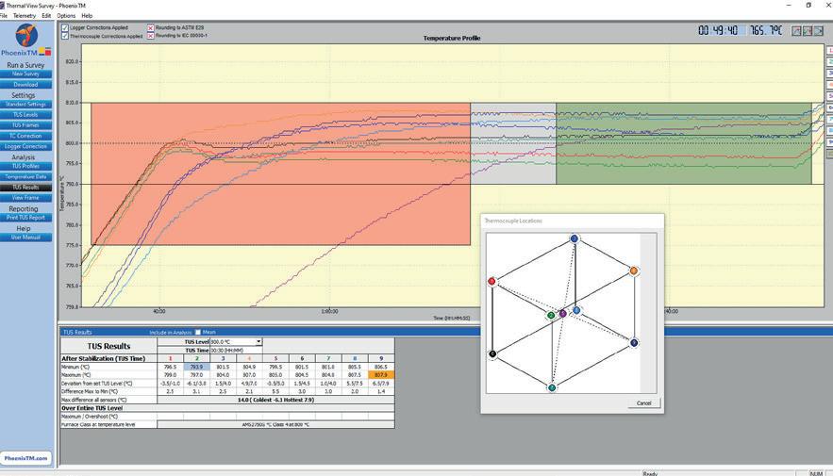833x476 pixels.
Task: Enable the Mean checkbox in TUS Results
Action: pyautogui.click(x=198, y=332)
